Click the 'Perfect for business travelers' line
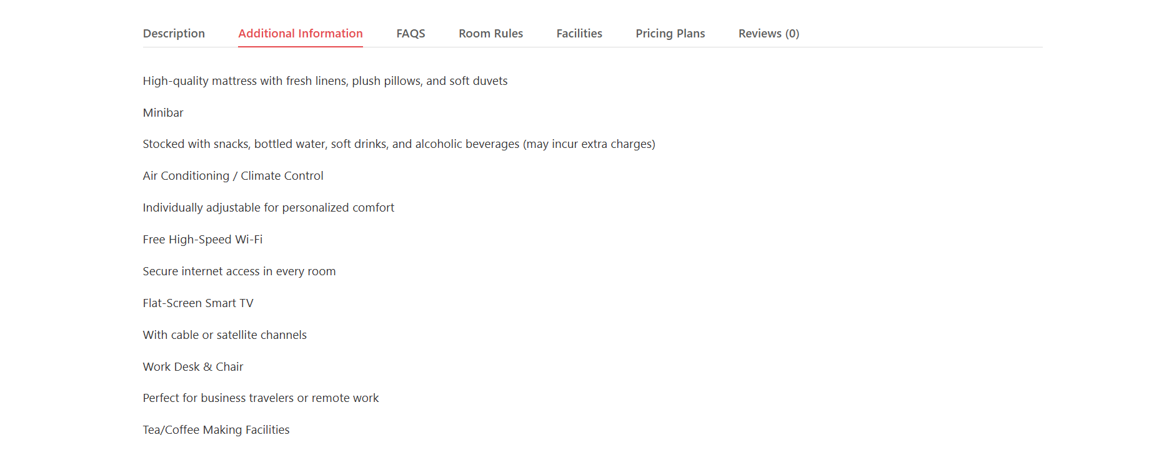Screen dimensions: 1174x455 pyautogui.click(x=261, y=398)
